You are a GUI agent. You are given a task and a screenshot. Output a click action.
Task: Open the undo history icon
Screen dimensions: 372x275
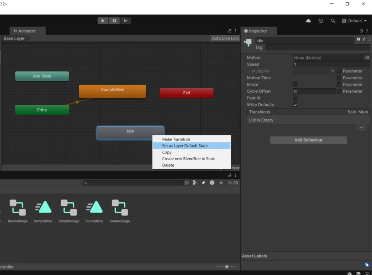click(321, 21)
